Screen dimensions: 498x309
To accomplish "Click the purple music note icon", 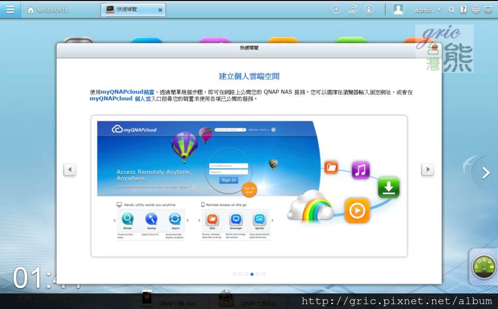I will pyautogui.click(x=360, y=170).
